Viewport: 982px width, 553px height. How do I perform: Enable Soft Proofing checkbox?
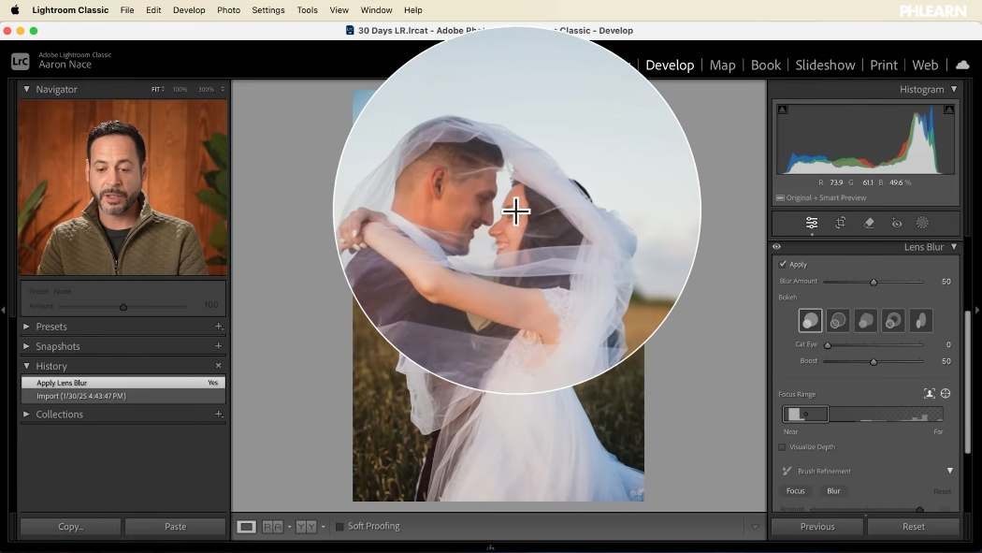(x=339, y=527)
